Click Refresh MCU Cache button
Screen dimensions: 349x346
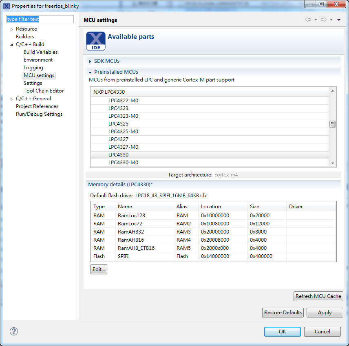tap(318, 296)
